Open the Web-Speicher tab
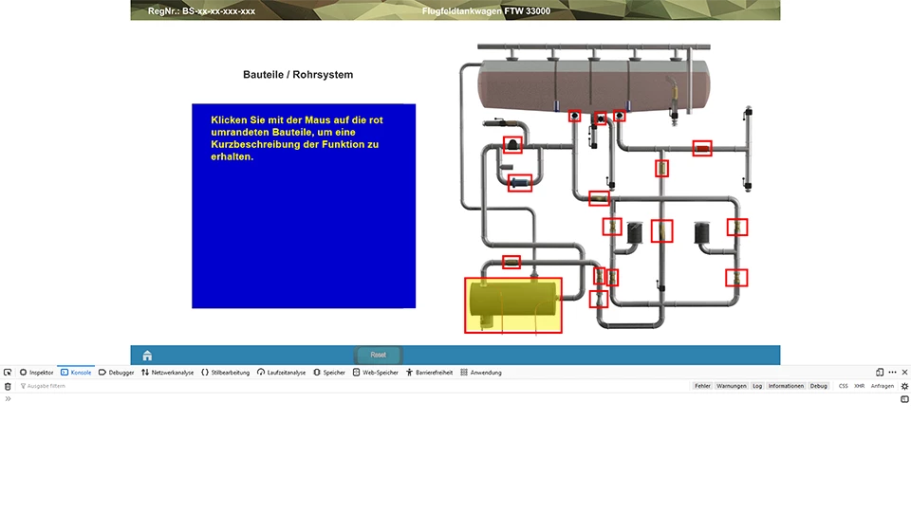This screenshot has height=512, width=911. click(376, 373)
